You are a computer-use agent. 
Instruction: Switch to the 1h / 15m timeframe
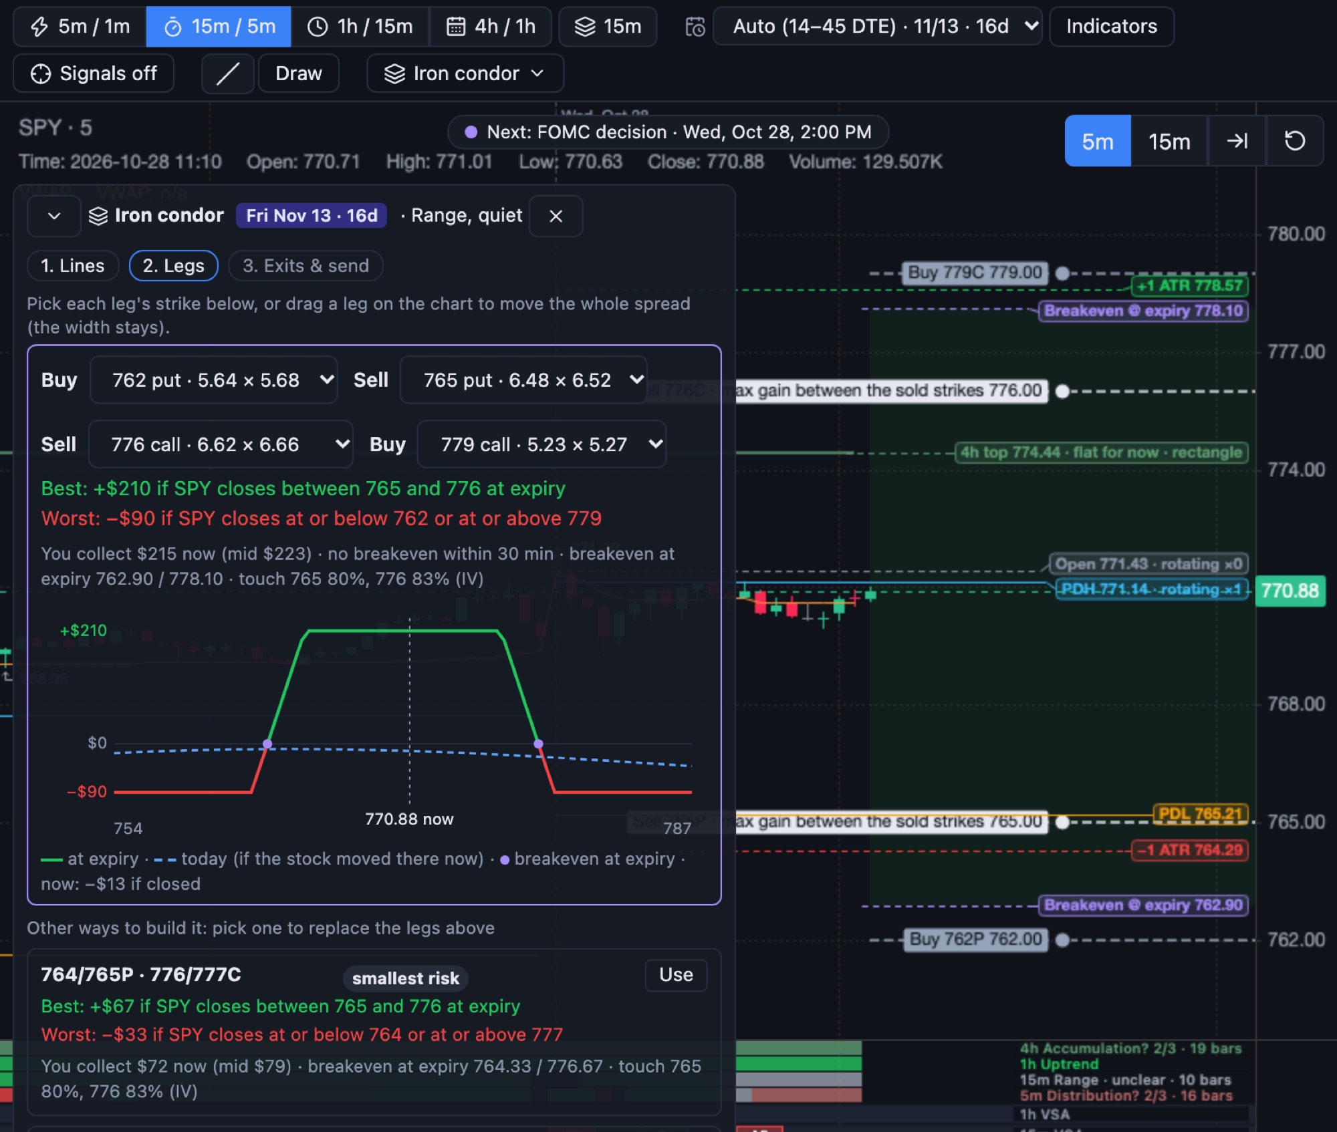360,27
